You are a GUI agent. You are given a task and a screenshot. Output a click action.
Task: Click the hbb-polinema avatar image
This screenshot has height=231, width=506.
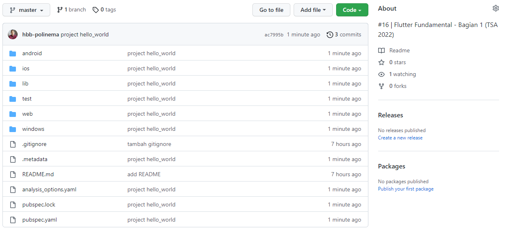point(13,34)
